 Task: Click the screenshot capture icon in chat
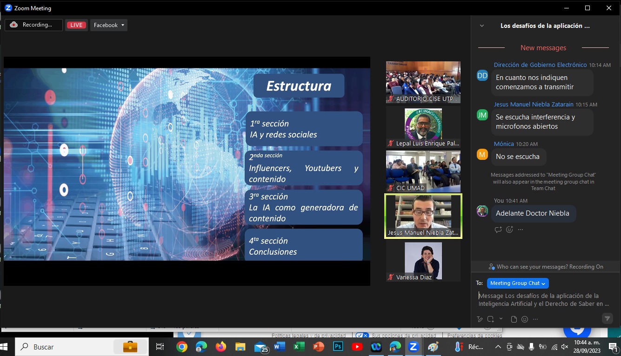tap(490, 319)
